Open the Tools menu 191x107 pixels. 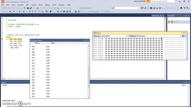pyautogui.click(x=54, y=5)
